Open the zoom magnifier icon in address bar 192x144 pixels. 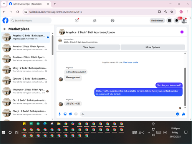[166, 12]
